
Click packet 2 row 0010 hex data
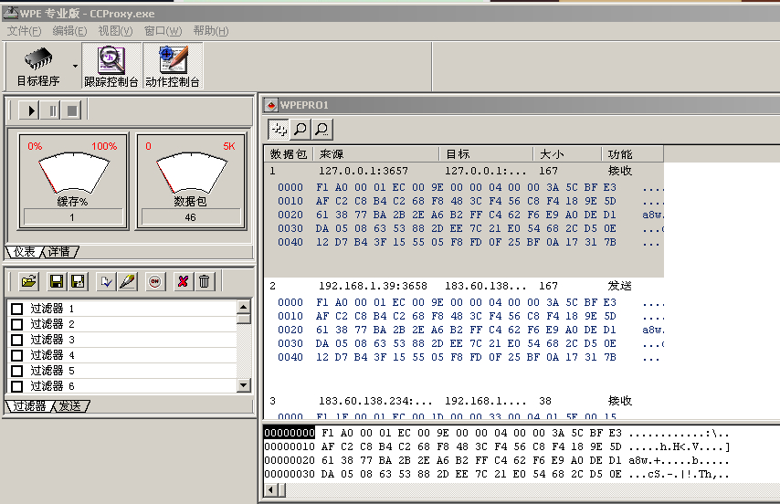tap(466, 316)
